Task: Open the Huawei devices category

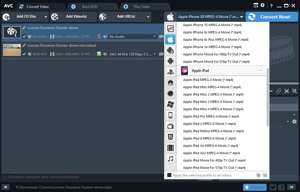Action: click(170, 83)
